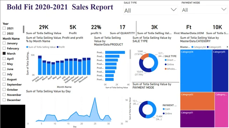Check the September month filter

pos(4,84)
